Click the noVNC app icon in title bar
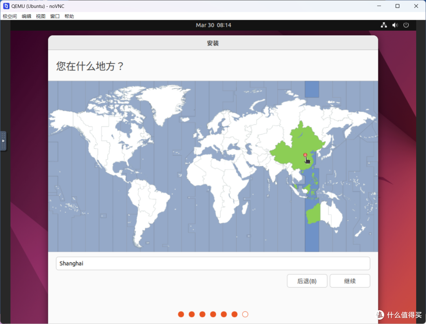 coord(6,6)
